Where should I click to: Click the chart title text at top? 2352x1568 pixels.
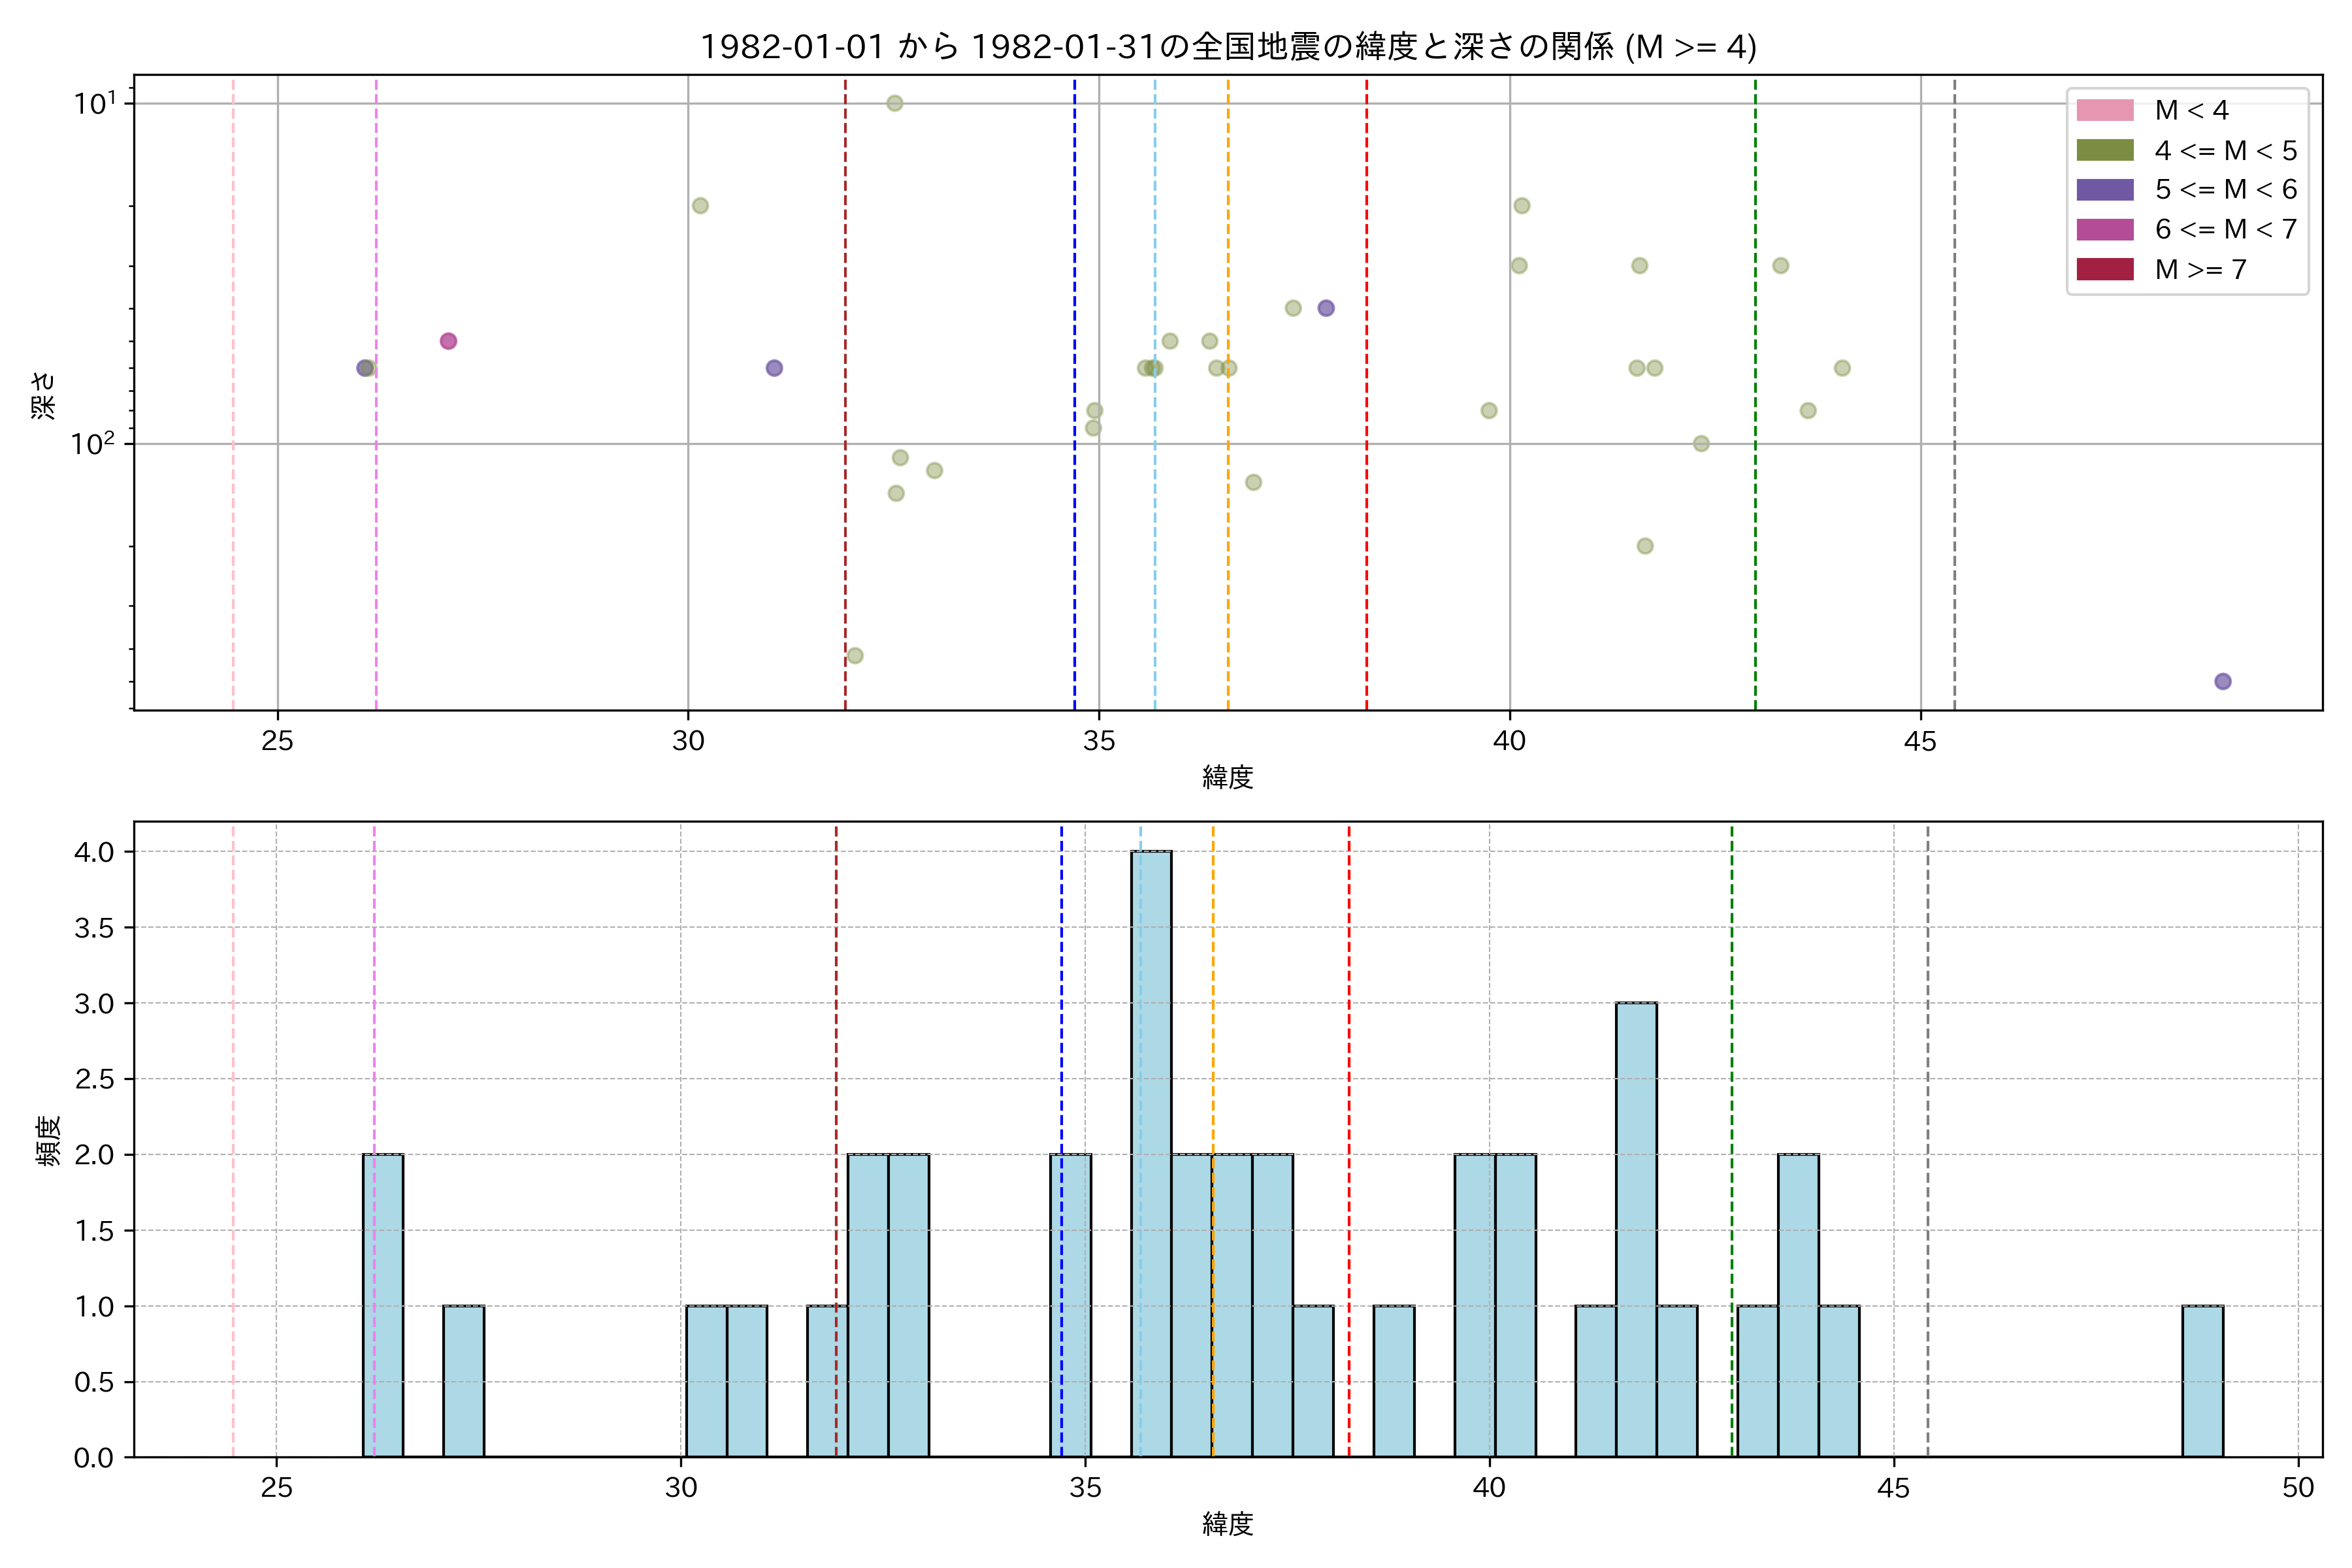point(1228,47)
